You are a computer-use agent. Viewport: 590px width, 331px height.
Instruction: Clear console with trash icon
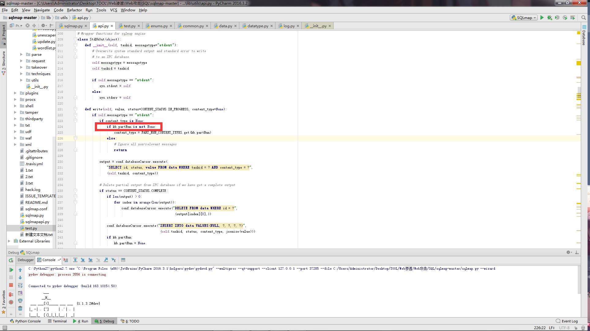20,308
